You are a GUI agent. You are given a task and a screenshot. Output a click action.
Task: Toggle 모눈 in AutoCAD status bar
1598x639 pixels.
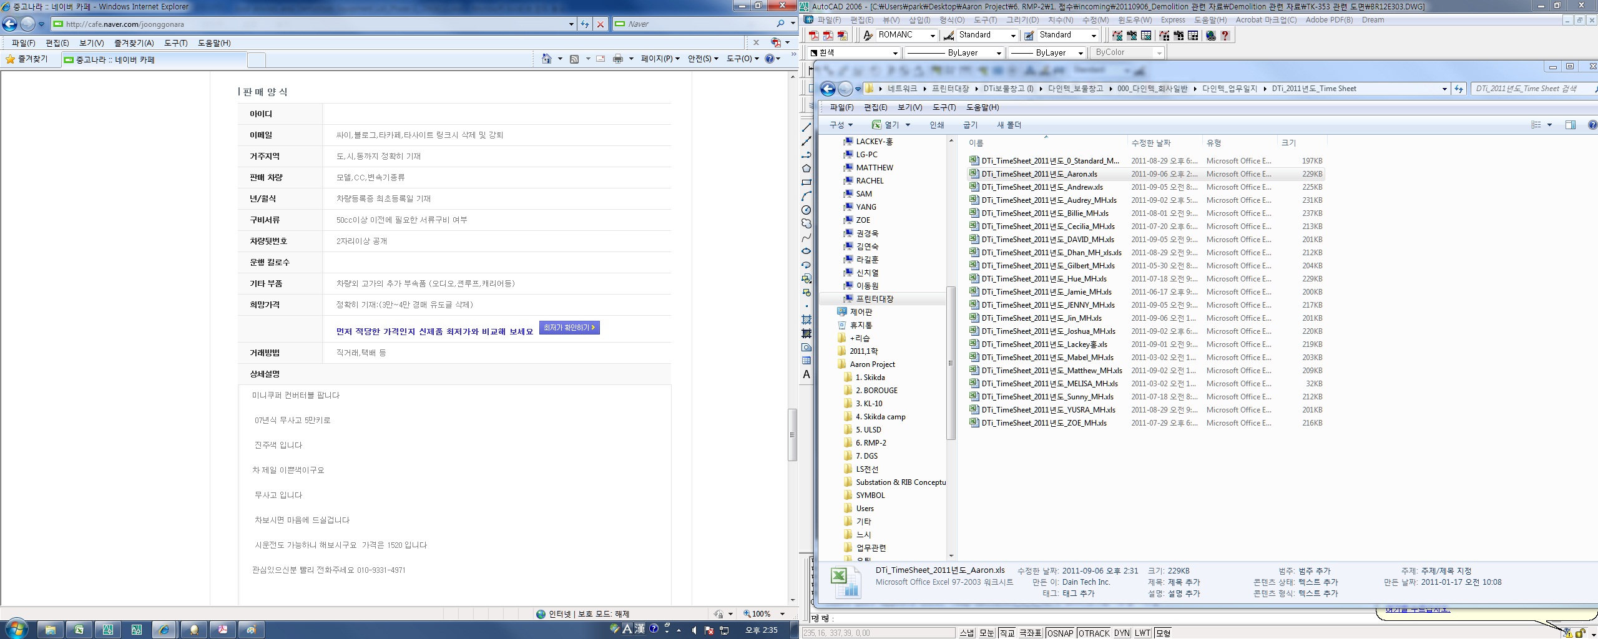pos(986,633)
